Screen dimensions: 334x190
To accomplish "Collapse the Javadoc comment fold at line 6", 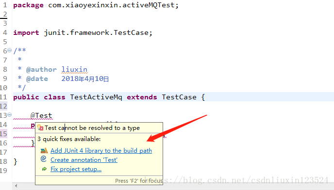I will pos(10,50).
